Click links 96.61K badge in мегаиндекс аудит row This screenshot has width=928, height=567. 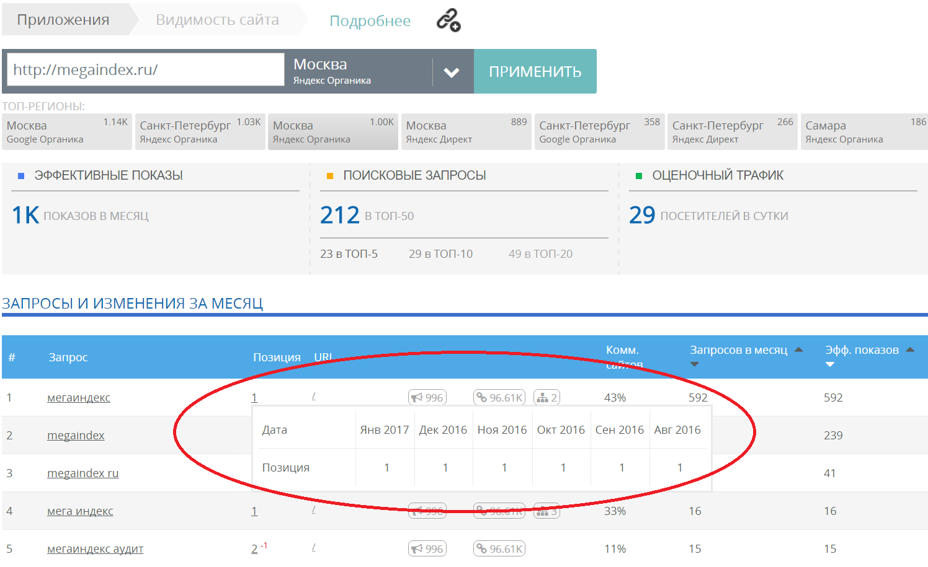click(499, 548)
